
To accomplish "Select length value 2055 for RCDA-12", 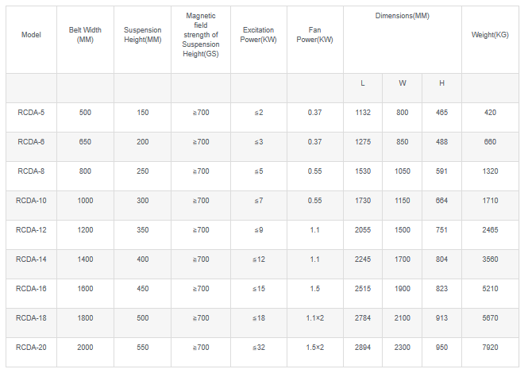I will pos(363,230).
